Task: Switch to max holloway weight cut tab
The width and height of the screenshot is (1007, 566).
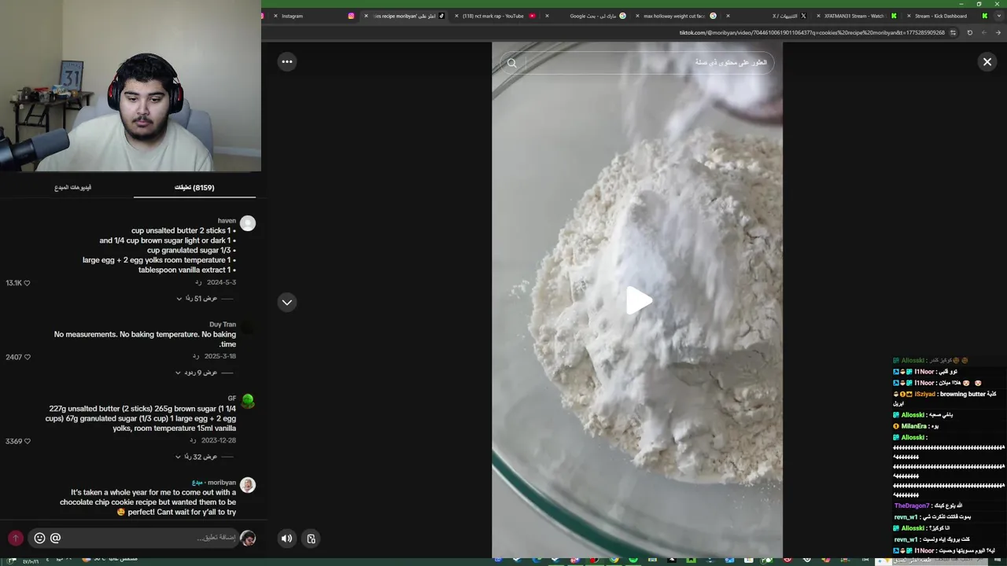Action: pos(677,16)
